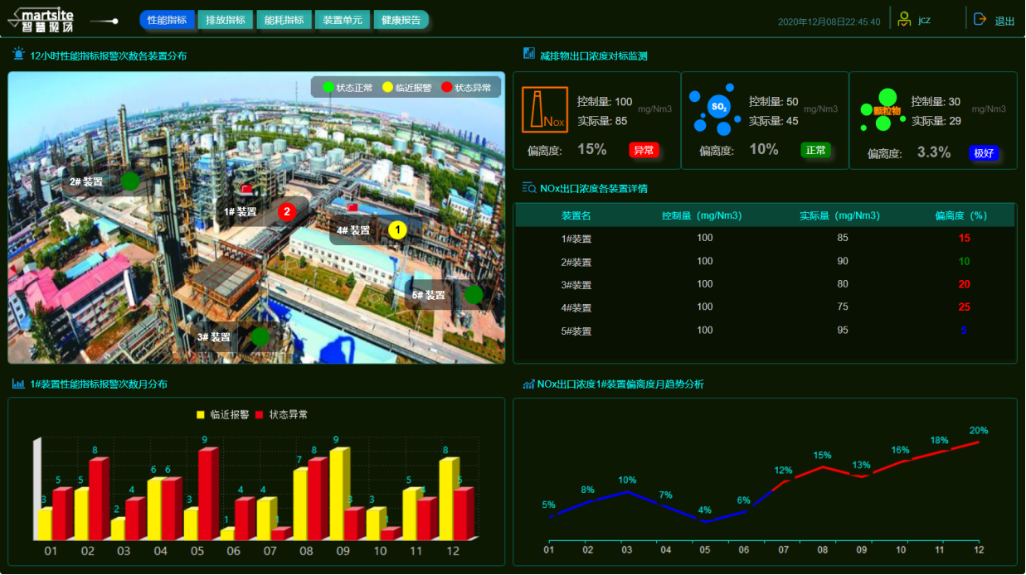The width and height of the screenshot is (1026, 575).
Task: Click the slider handle next to the logo
Action: [x=114, y=21]
